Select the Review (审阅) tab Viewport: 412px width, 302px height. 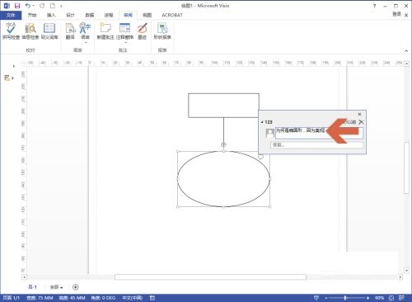tap(128, 15)
